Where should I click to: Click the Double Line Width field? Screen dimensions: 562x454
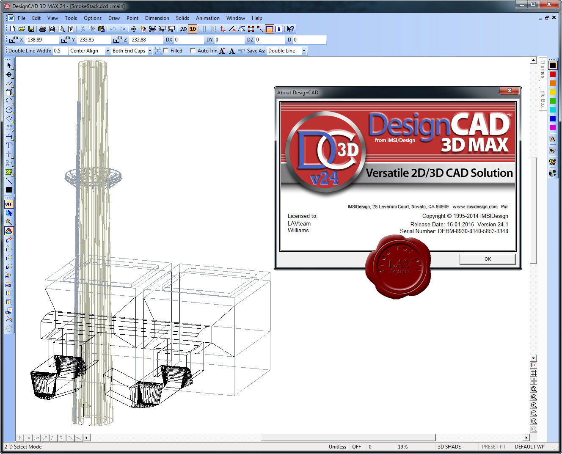pos(60,50)
